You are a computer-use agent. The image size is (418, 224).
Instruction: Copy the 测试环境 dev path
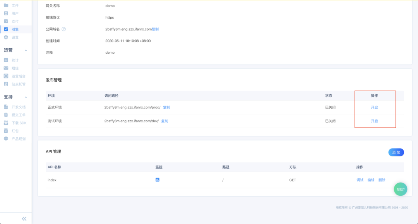pos(165,121)
